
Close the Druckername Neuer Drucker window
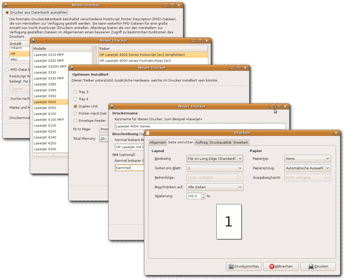(x=285, y=106)
